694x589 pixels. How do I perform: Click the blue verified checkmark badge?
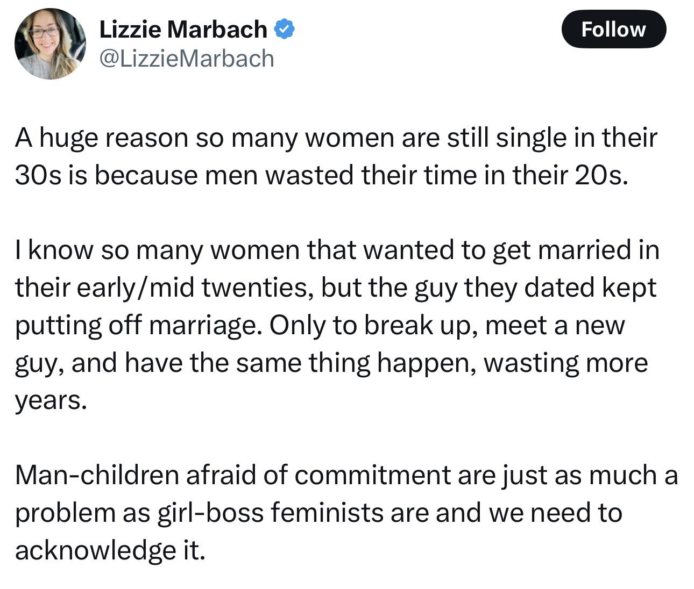tap(285, 29)
